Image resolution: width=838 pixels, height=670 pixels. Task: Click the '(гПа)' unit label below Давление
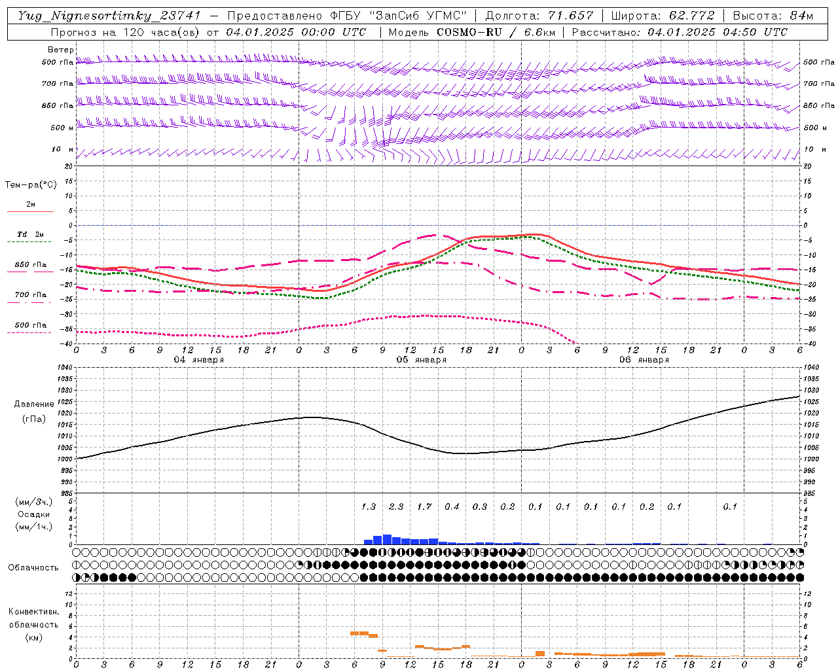pyautogui.click(x=34, y=419)
